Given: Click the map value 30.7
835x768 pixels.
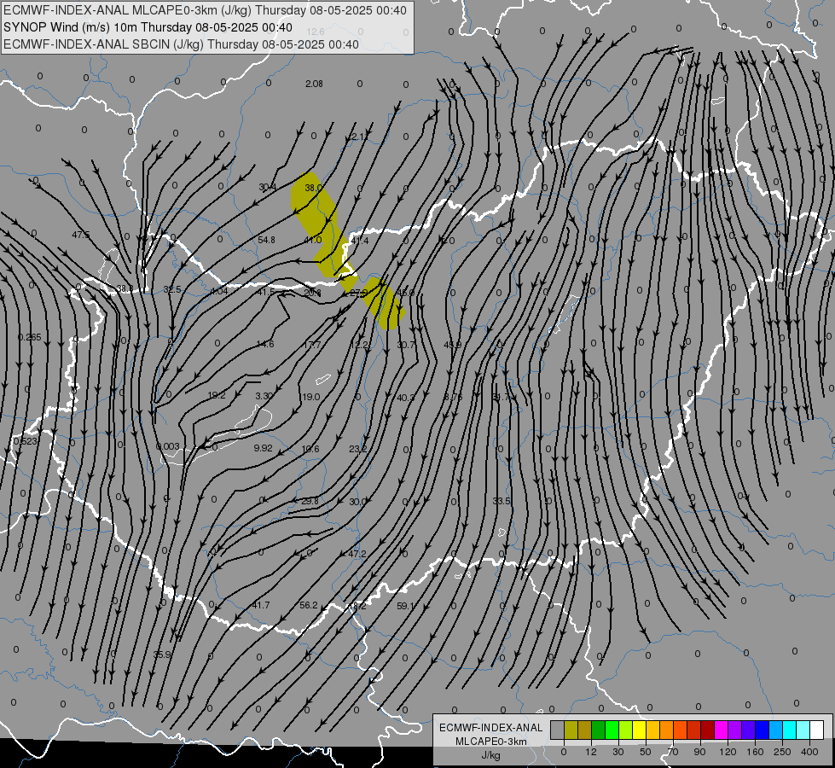Looking at the screenshot, I should pos(406,345).
